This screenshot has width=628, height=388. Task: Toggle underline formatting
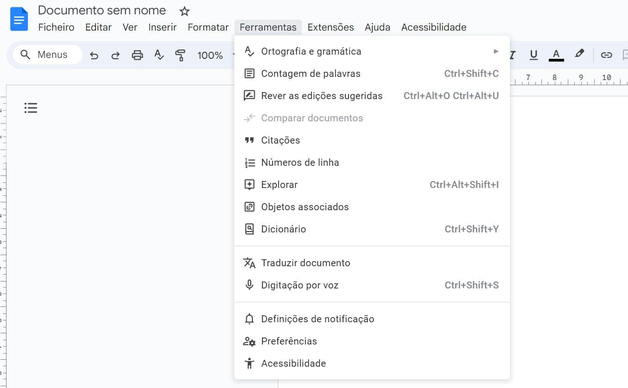(534, 55)
